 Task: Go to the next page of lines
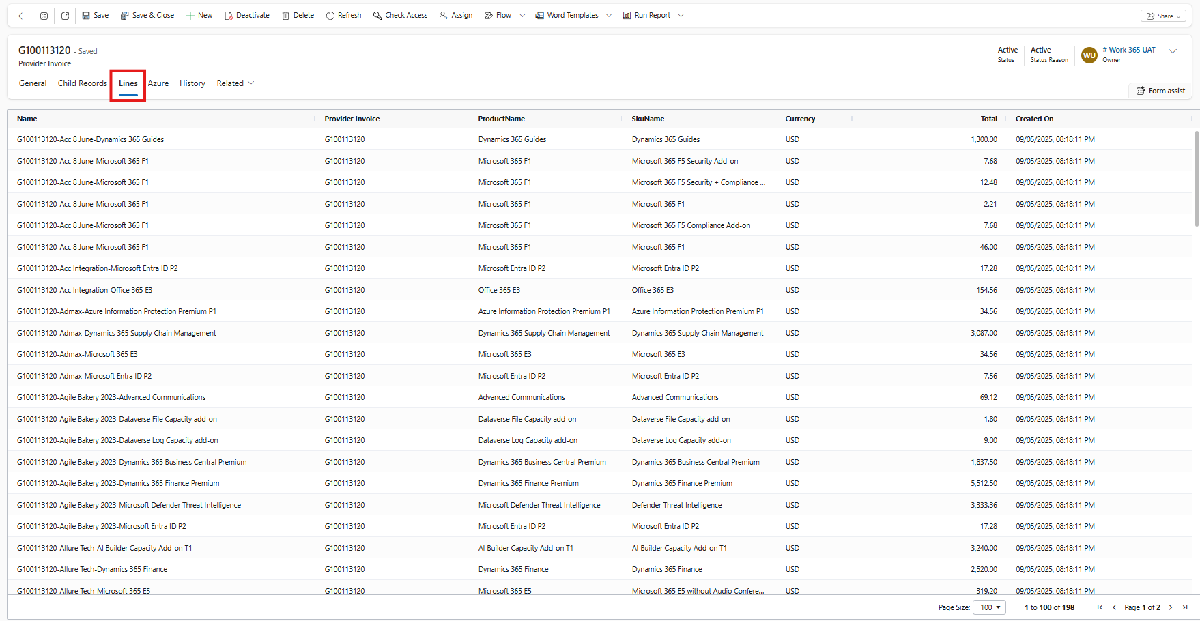(x=1171, y=607)
